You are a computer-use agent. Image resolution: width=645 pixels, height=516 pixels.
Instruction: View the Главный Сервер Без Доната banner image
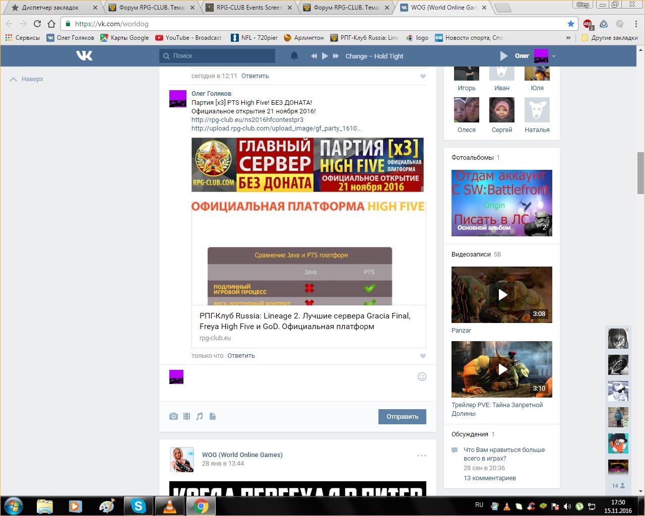(307, 165)
